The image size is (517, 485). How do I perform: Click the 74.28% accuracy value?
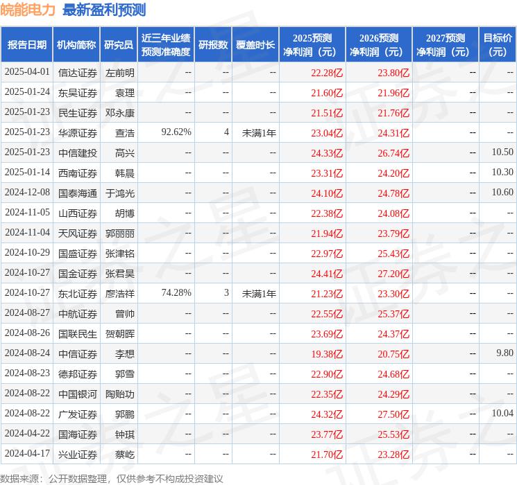pyautogui.click(x=176, y=292)
